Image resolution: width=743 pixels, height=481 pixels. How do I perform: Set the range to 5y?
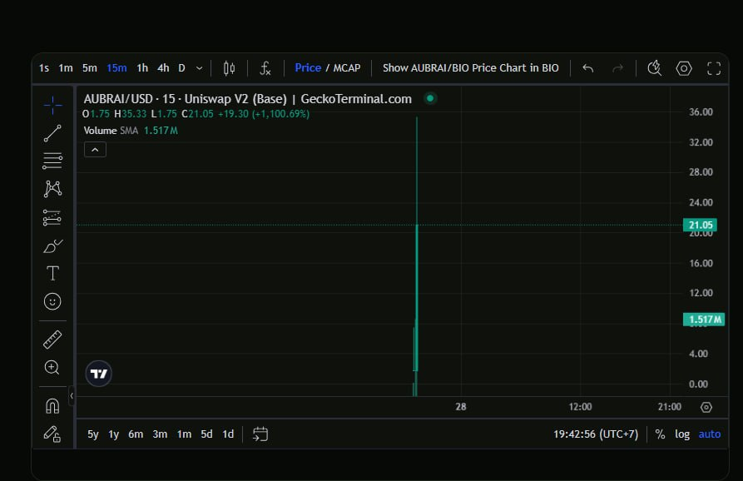(93, 434)
